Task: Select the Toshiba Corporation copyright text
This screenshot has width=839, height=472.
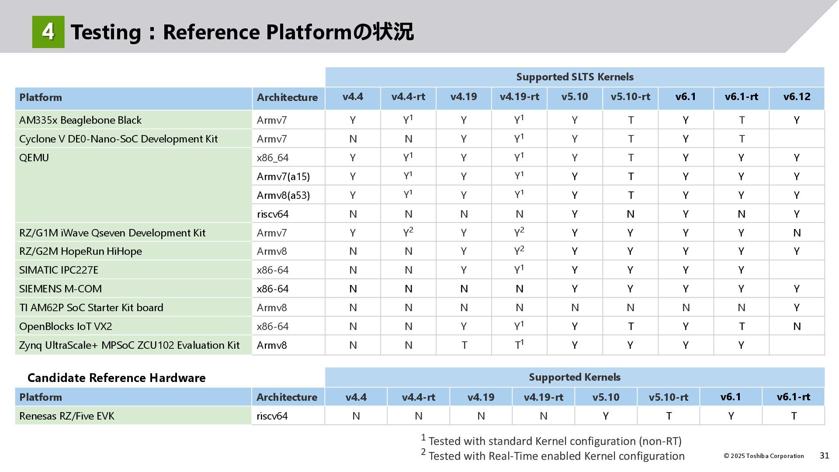Action: (x=763, y=456)
